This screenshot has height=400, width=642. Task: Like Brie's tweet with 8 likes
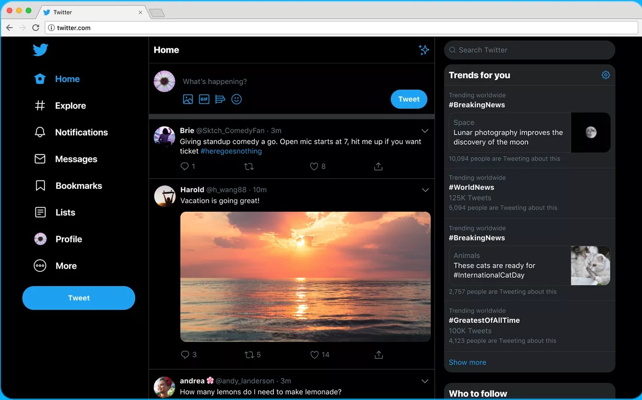tap(314, 167)
